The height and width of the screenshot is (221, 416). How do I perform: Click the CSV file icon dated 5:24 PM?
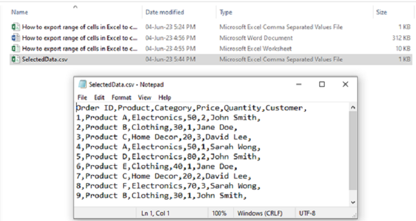tap(15, 27)
